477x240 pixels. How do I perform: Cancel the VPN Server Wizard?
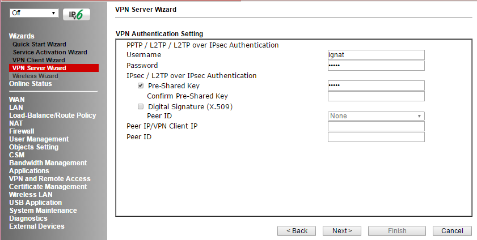452,231
